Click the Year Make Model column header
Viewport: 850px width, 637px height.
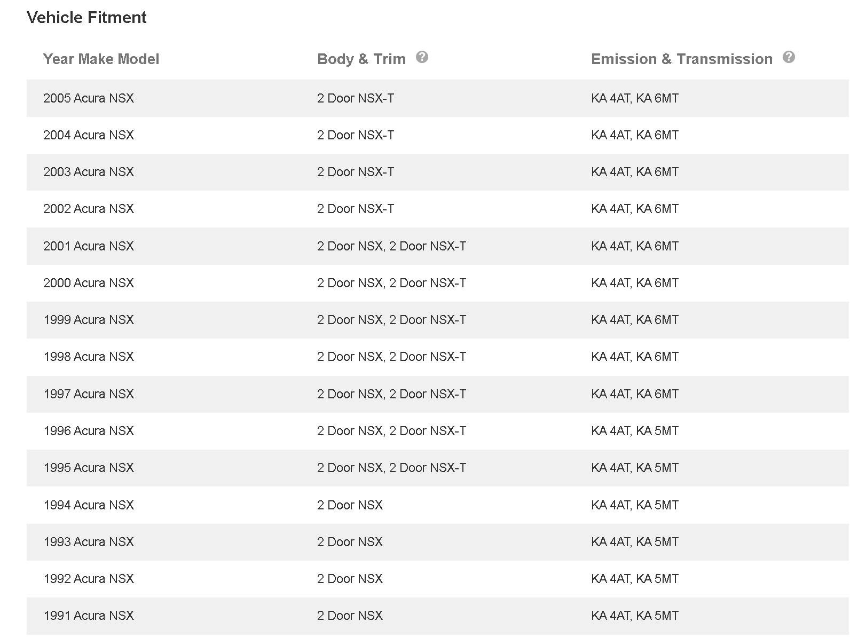point(101,59)
